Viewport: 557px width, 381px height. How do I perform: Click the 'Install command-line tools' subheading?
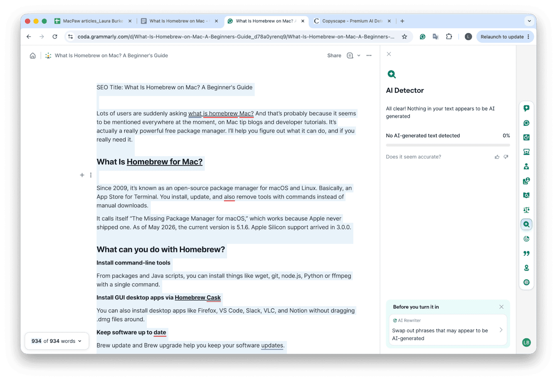[133, 263]
